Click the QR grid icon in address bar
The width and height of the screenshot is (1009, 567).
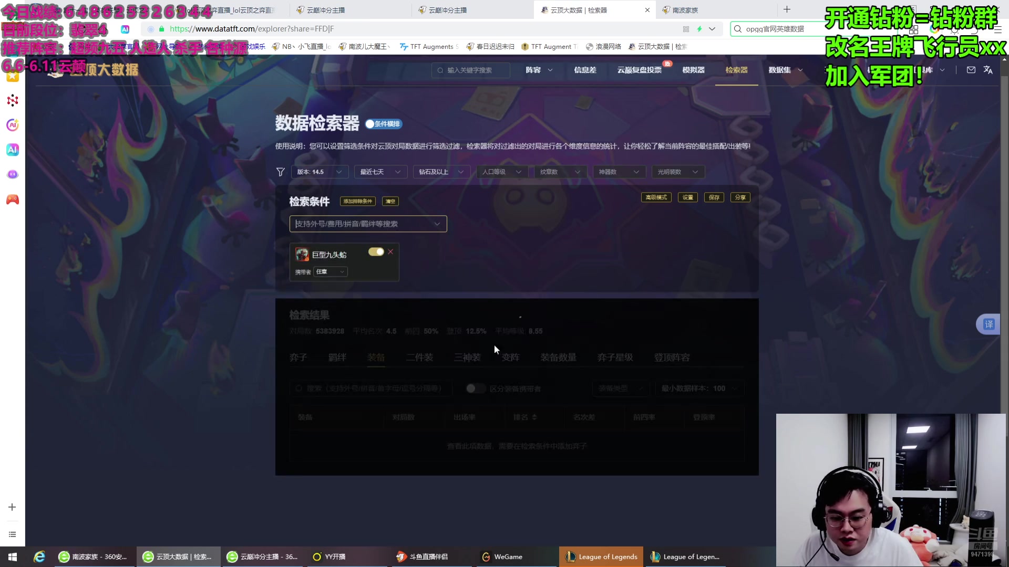pos(686,29)
